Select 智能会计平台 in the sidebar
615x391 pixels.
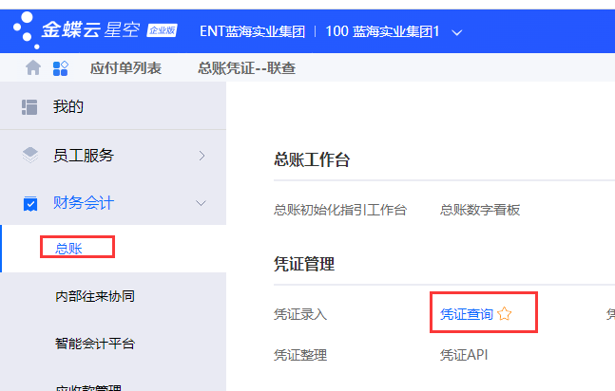point(95,344)
